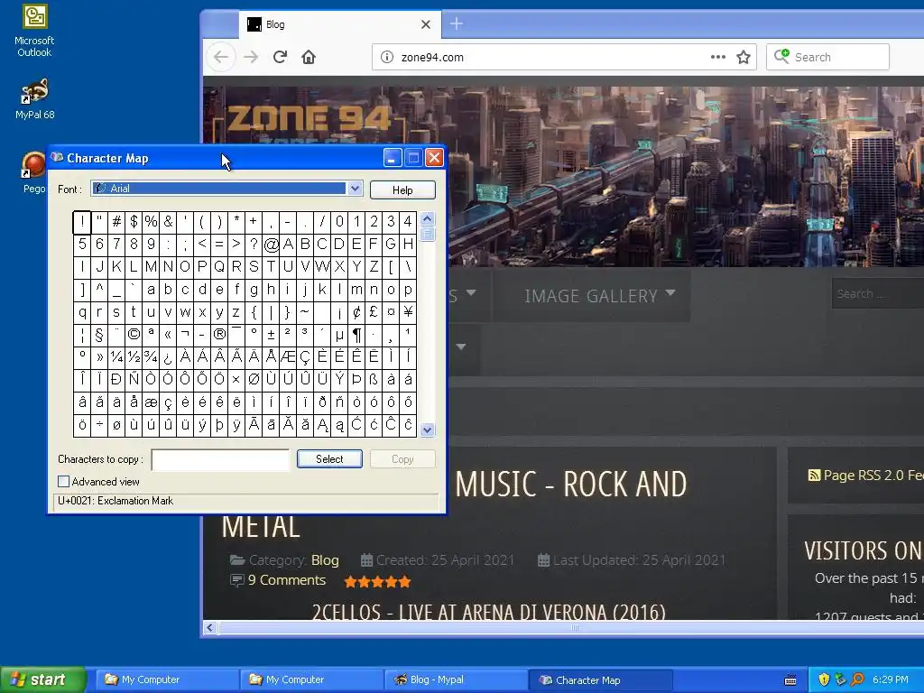The image size is (924, 693).
Task: Click the yellow shield tray icon
Action: [824, 679]
